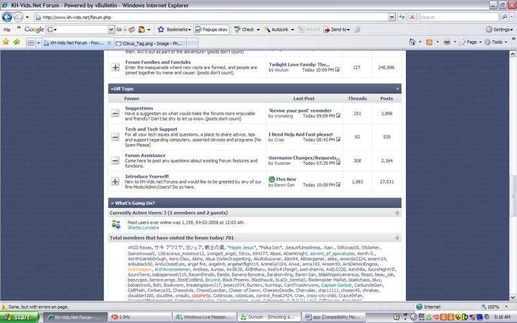Screen dimensions: 517x323
Task: Open address bar URL history dropdown
Action: 392,17
